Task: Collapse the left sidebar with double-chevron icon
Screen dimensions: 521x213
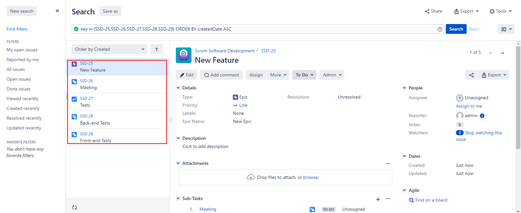Action: click(x=57, y=11)
